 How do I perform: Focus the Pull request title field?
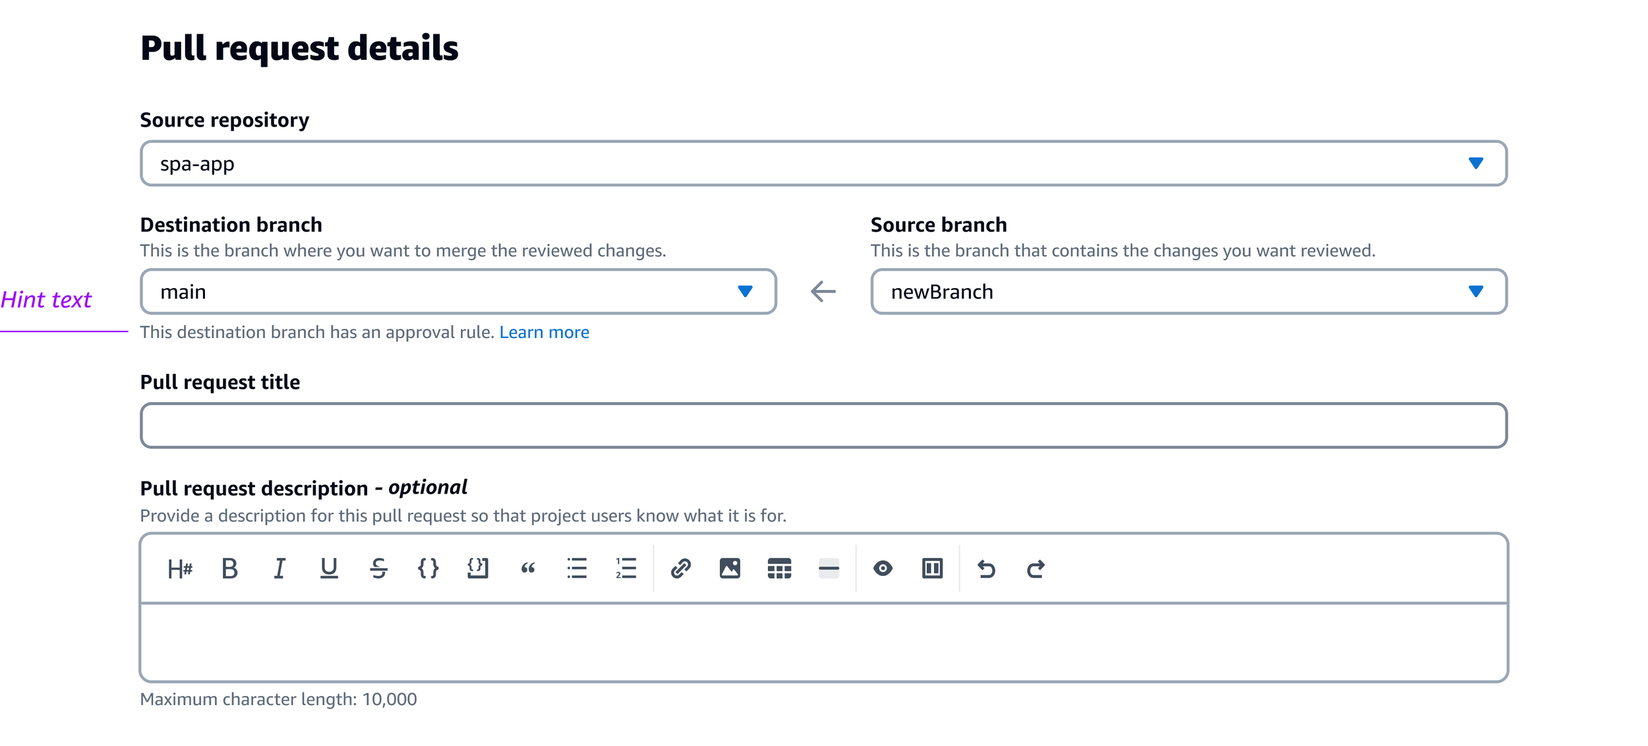(823, 426)
